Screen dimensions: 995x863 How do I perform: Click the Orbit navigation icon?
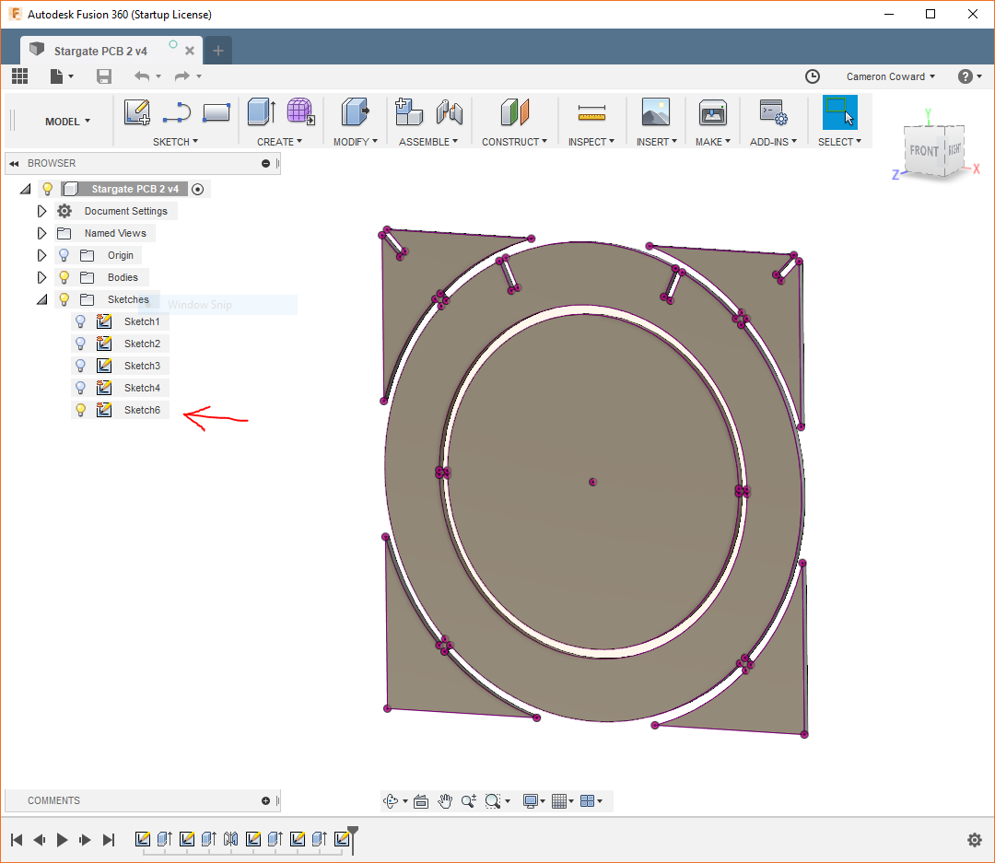coord(391,801)
